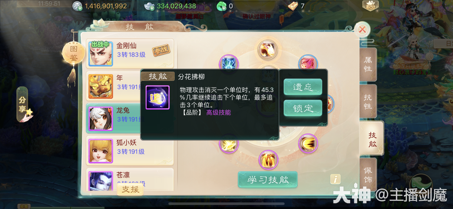
Task: Switch to the 属性 tab
Action: pos(368,64)
